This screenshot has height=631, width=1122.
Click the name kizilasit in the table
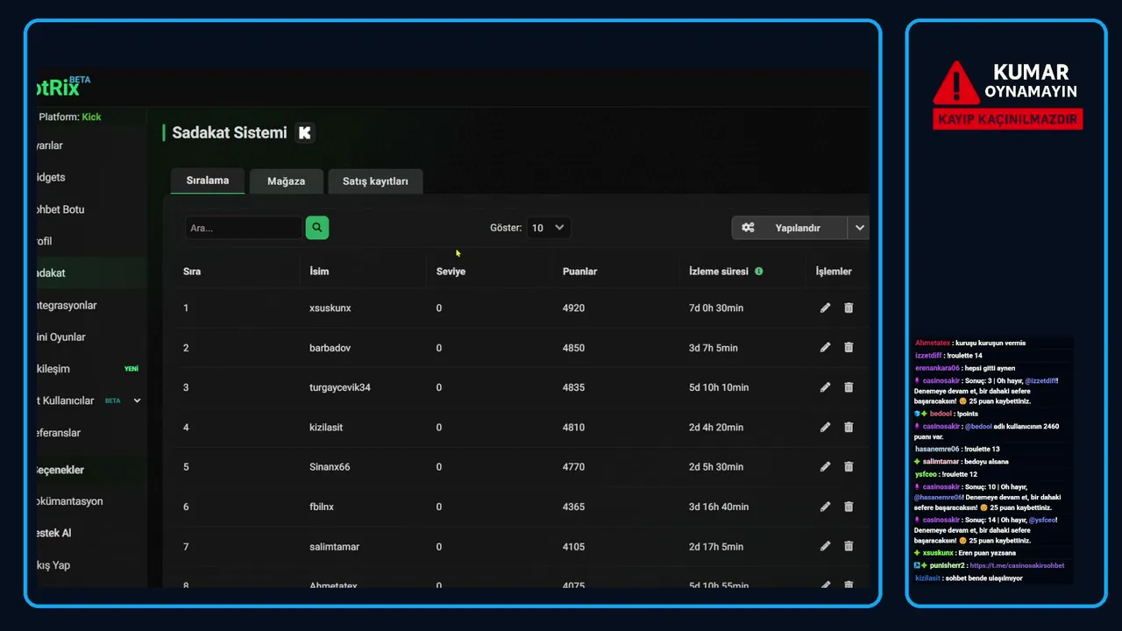326,428
